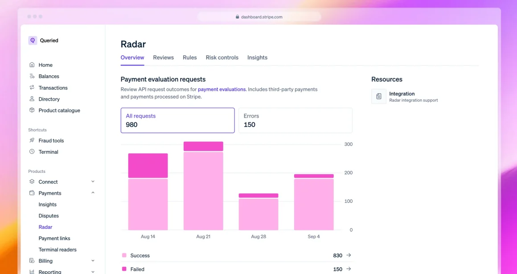Click the Reporting bar chart icon
Screen dimensions: 517x274
tap(32, 272)
